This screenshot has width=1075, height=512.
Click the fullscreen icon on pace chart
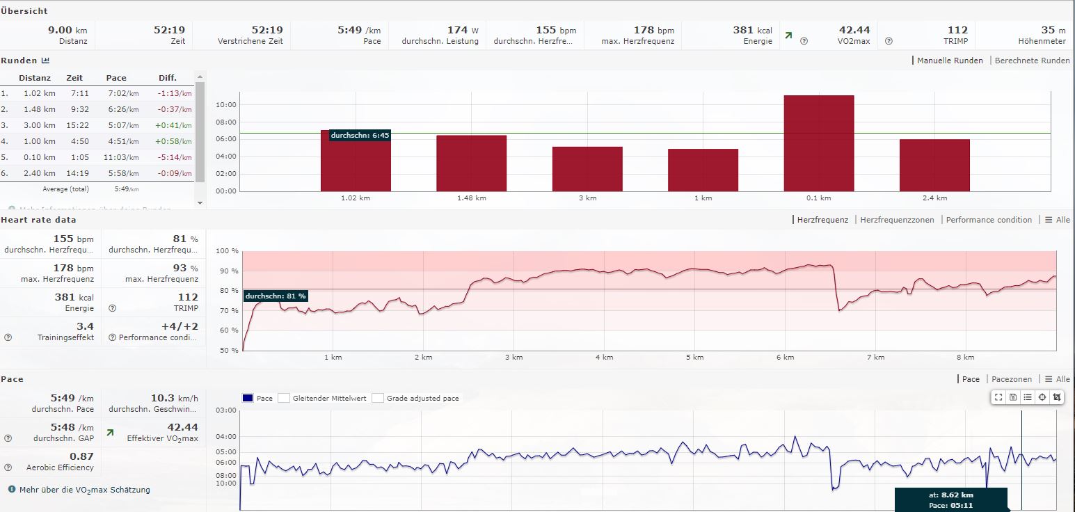pyautogui.click(x=998, y=397)
